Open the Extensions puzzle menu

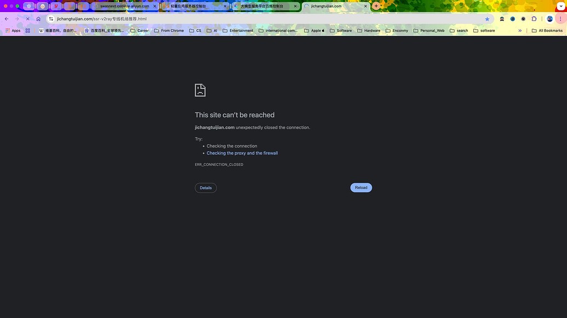[534, 19]
